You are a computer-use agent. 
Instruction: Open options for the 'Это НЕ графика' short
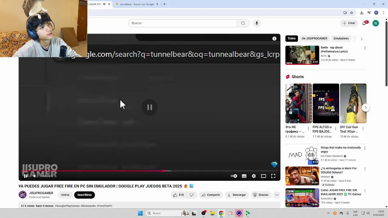308,129
